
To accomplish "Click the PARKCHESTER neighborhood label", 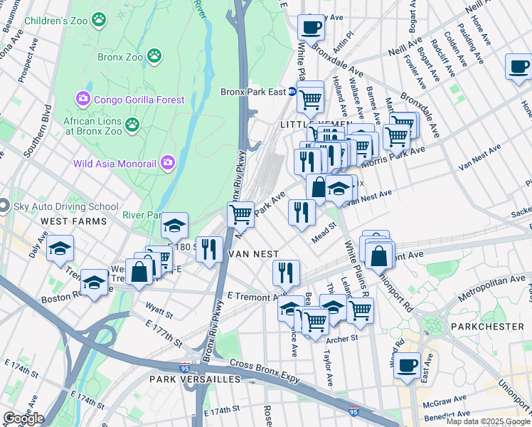I will [x=488, y=327].
